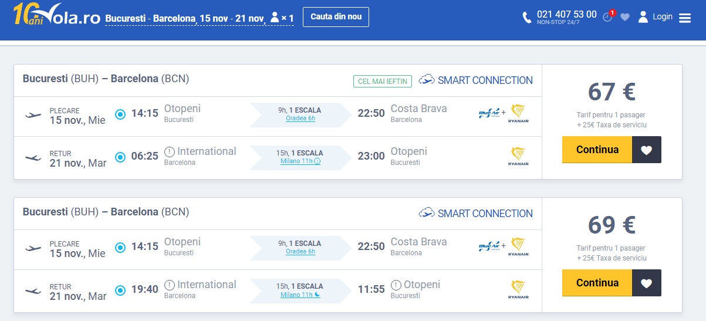Click the passenger count ×1 selector
This screenshot has width=706, height=321.
click(282, 19)
